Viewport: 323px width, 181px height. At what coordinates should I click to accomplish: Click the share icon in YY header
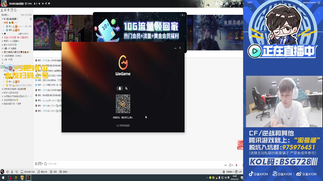46,4
